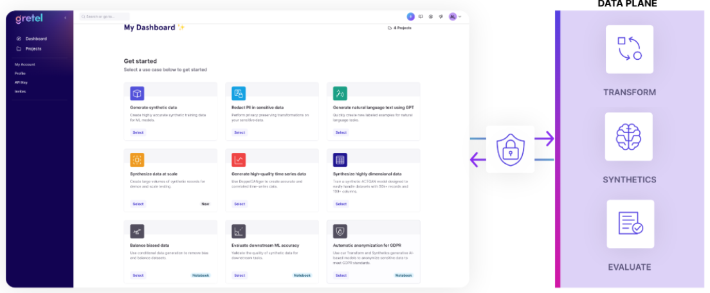
Task: Click the Projects folder icon in sidebar
Action: tap(19, 49)
